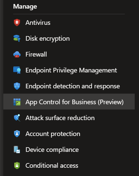
Task: Open Attack surface reduction
Action: (x=60, y=118)
